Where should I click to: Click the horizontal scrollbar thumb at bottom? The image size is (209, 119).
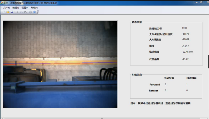pyautogui.click(x=102, y=118)
